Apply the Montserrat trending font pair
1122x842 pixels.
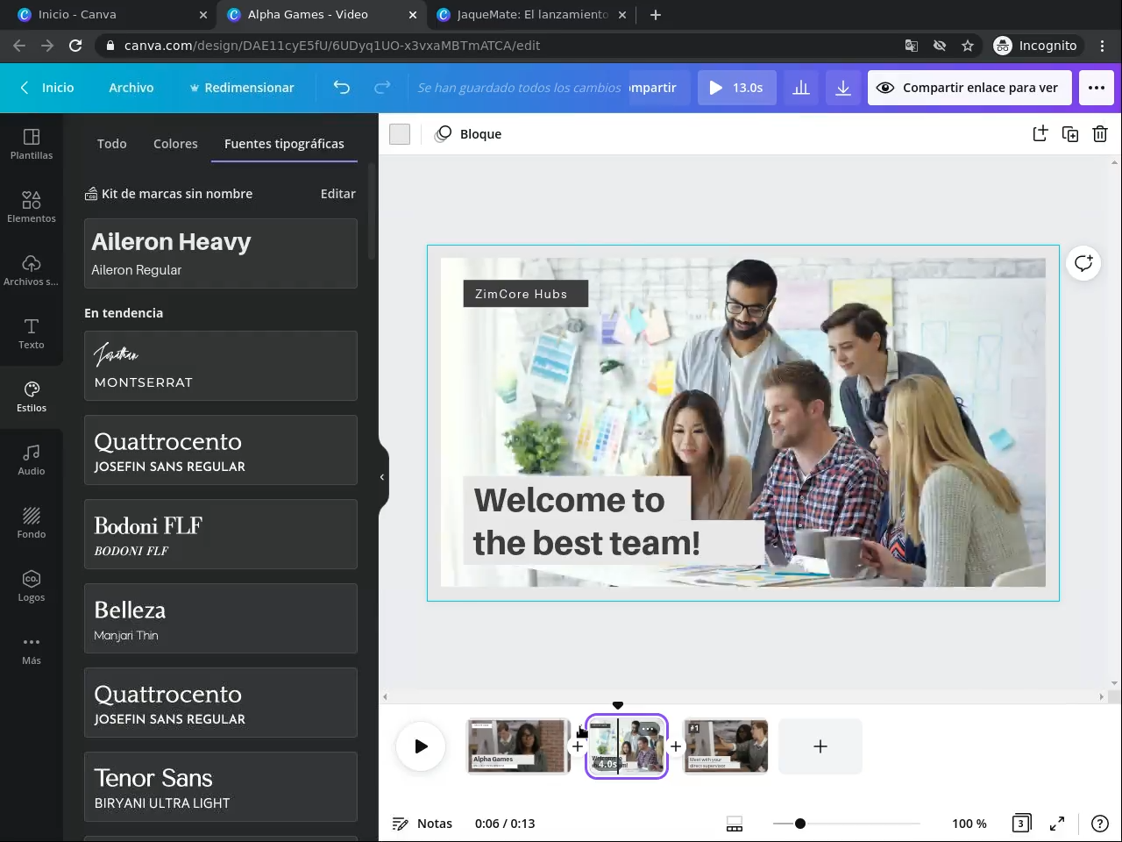pyautogui.click(x=221, y=366)
